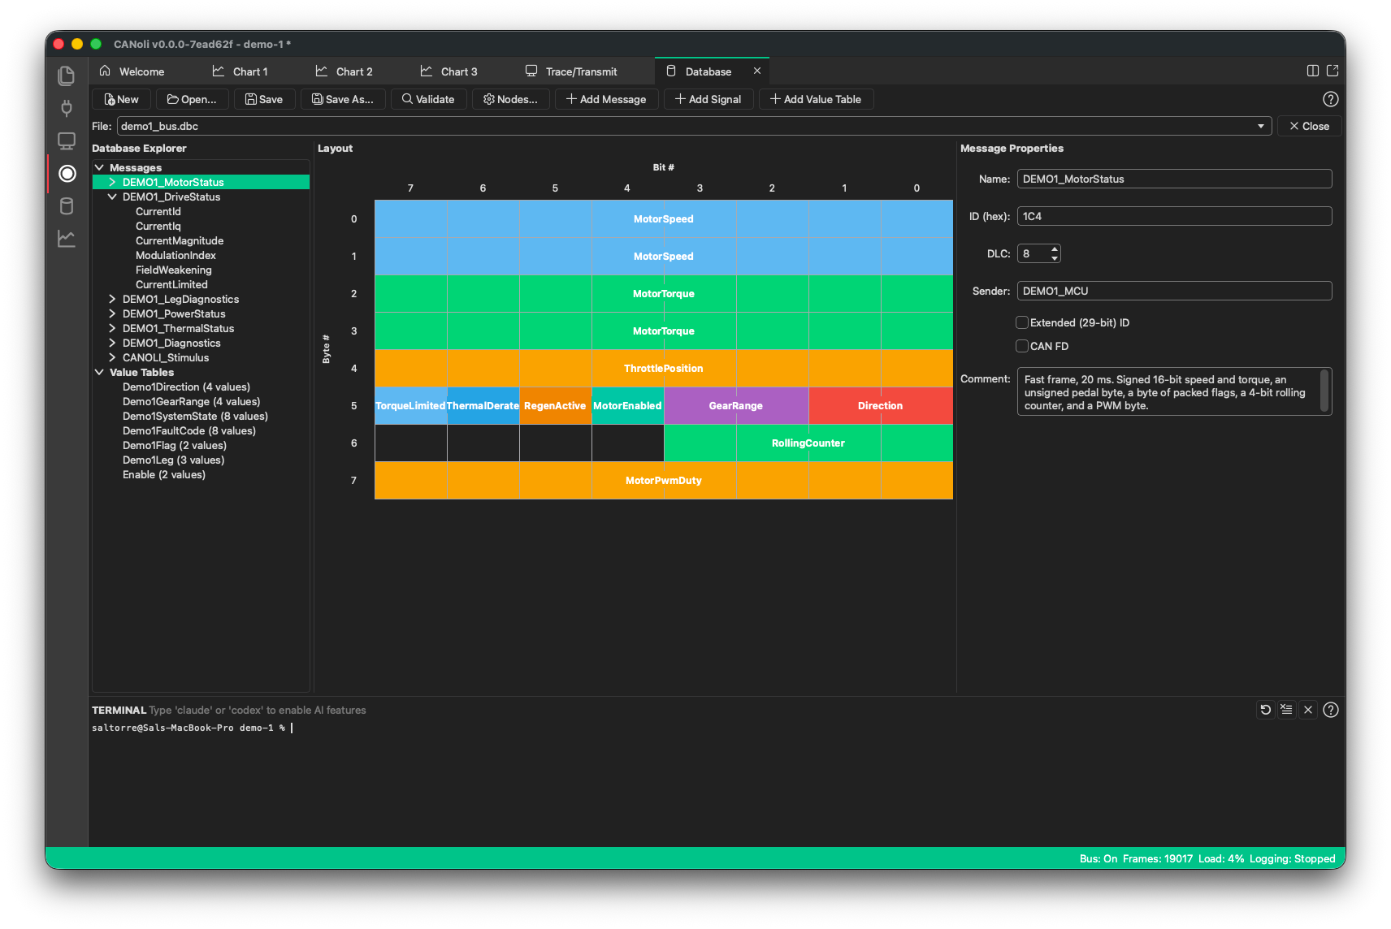
Task: Open the database cylinder sidebar icon
Action: pyautogui.click(x=67, y=206)
